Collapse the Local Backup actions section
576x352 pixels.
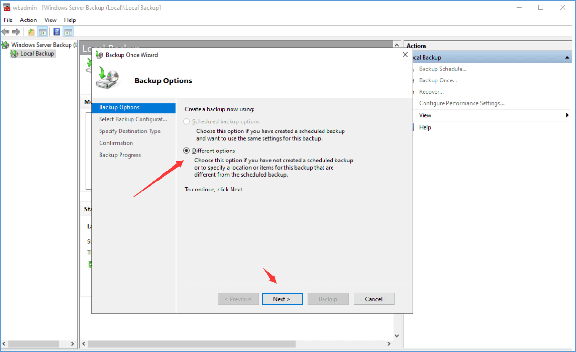567,57
